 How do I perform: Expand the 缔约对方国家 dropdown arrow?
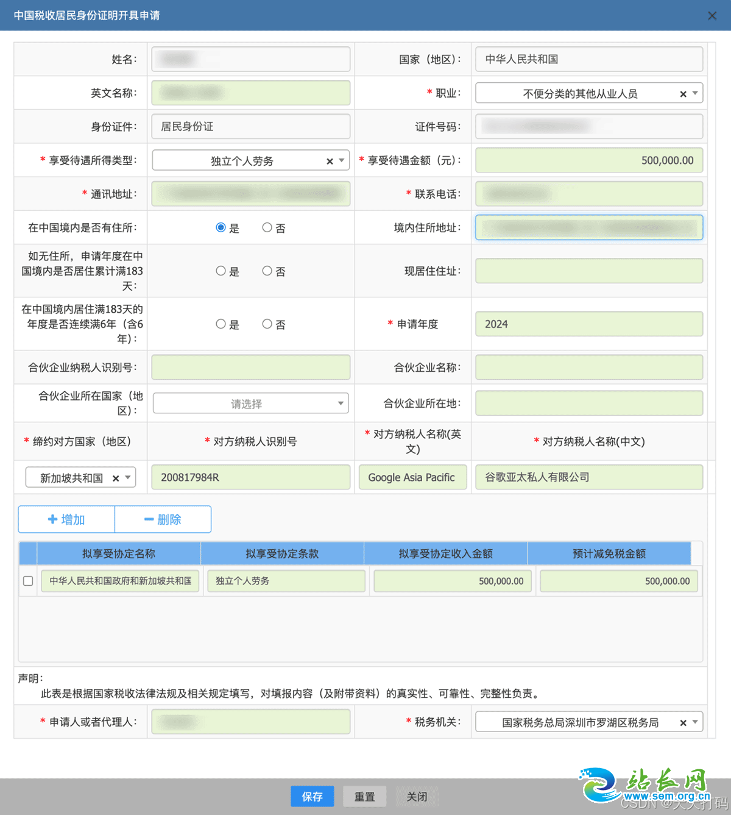[128, 478]
